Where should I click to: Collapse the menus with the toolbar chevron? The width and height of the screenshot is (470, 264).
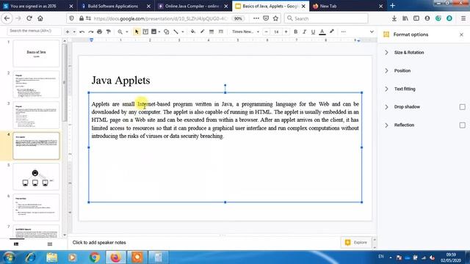pyautogui.click(x=372, y=32)
